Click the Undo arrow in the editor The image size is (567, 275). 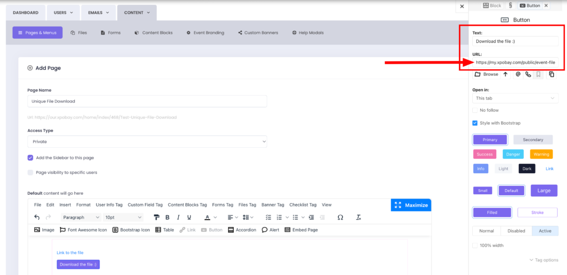click(37, 217)
